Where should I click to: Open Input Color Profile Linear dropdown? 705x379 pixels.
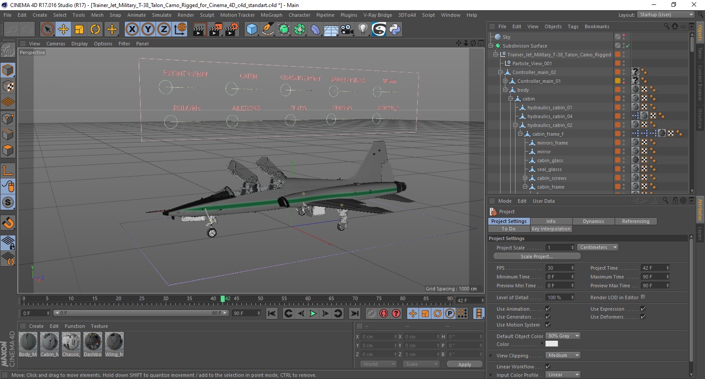(563, 375)
